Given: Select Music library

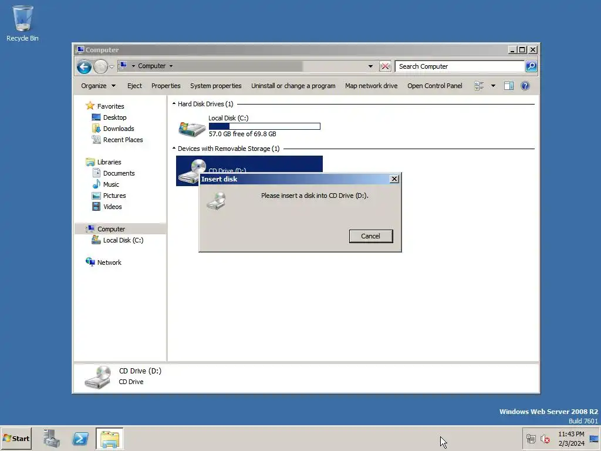Looking at the screenshot, I should coord(111,184).
